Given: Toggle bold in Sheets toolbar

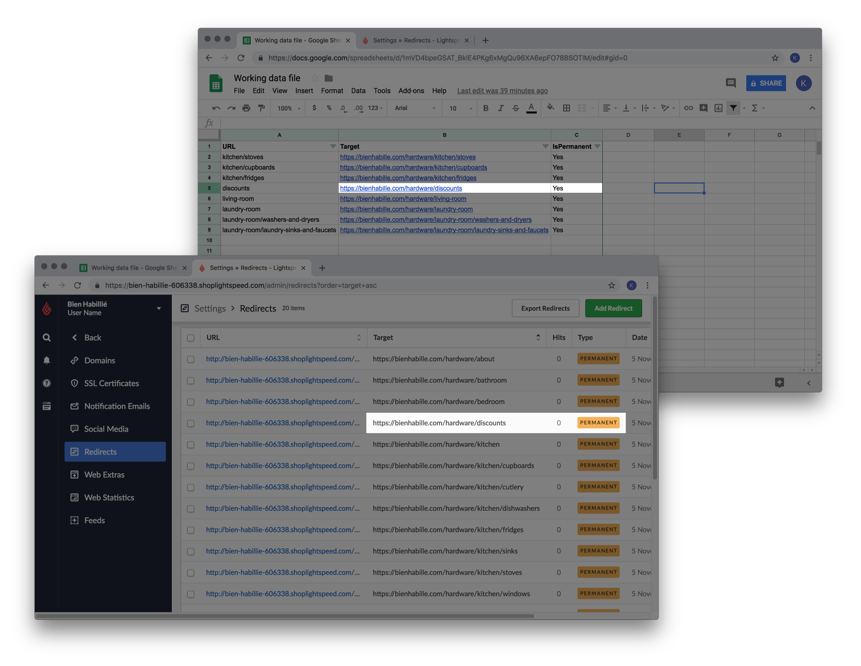Looking at the screenshot, I should [486, 108].
